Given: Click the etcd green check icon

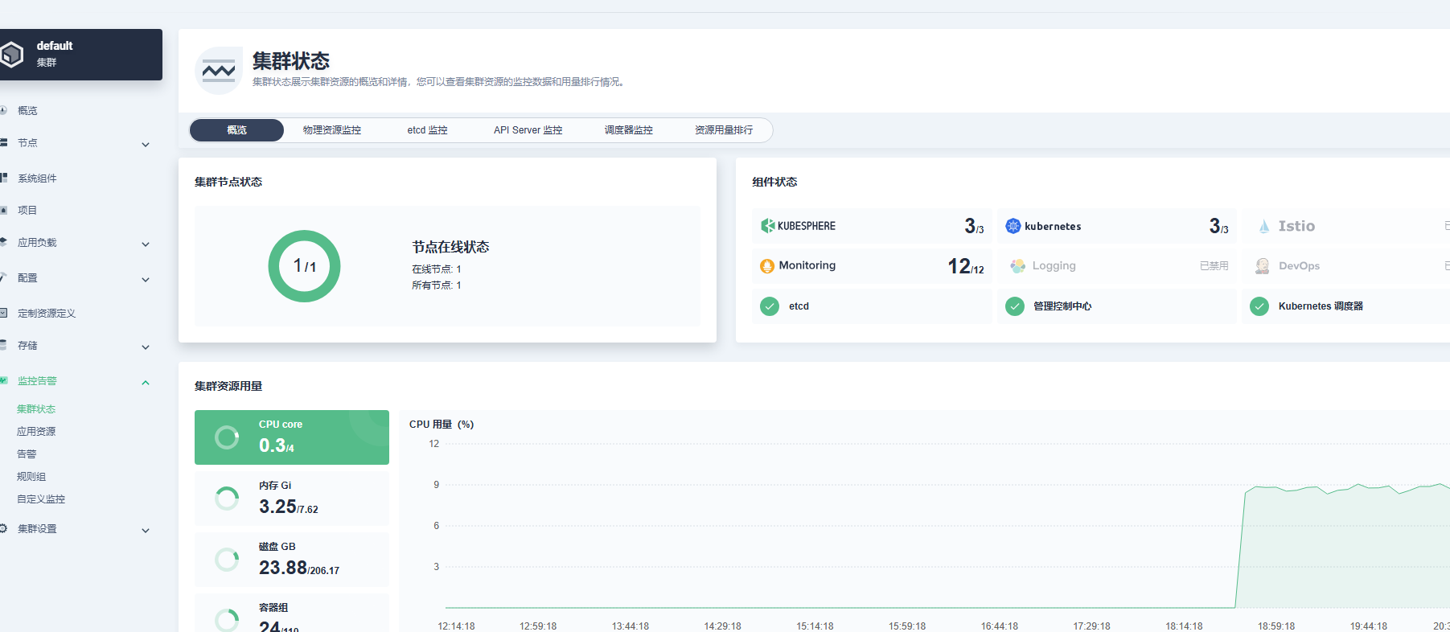Looking at the screenshot, I should coord(770,306).
